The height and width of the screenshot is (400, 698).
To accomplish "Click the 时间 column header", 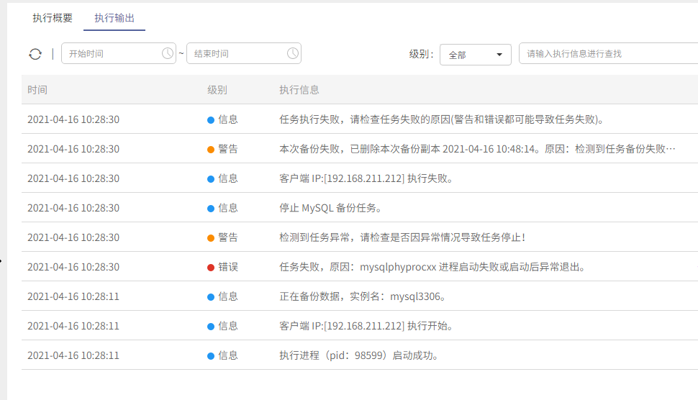I will coord(37,90).
